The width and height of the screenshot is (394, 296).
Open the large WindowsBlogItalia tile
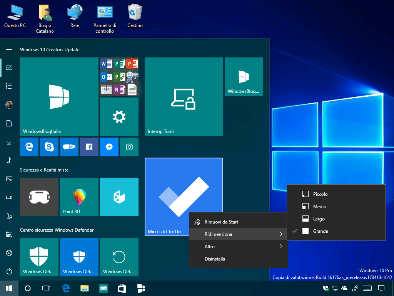pos(59,97)
